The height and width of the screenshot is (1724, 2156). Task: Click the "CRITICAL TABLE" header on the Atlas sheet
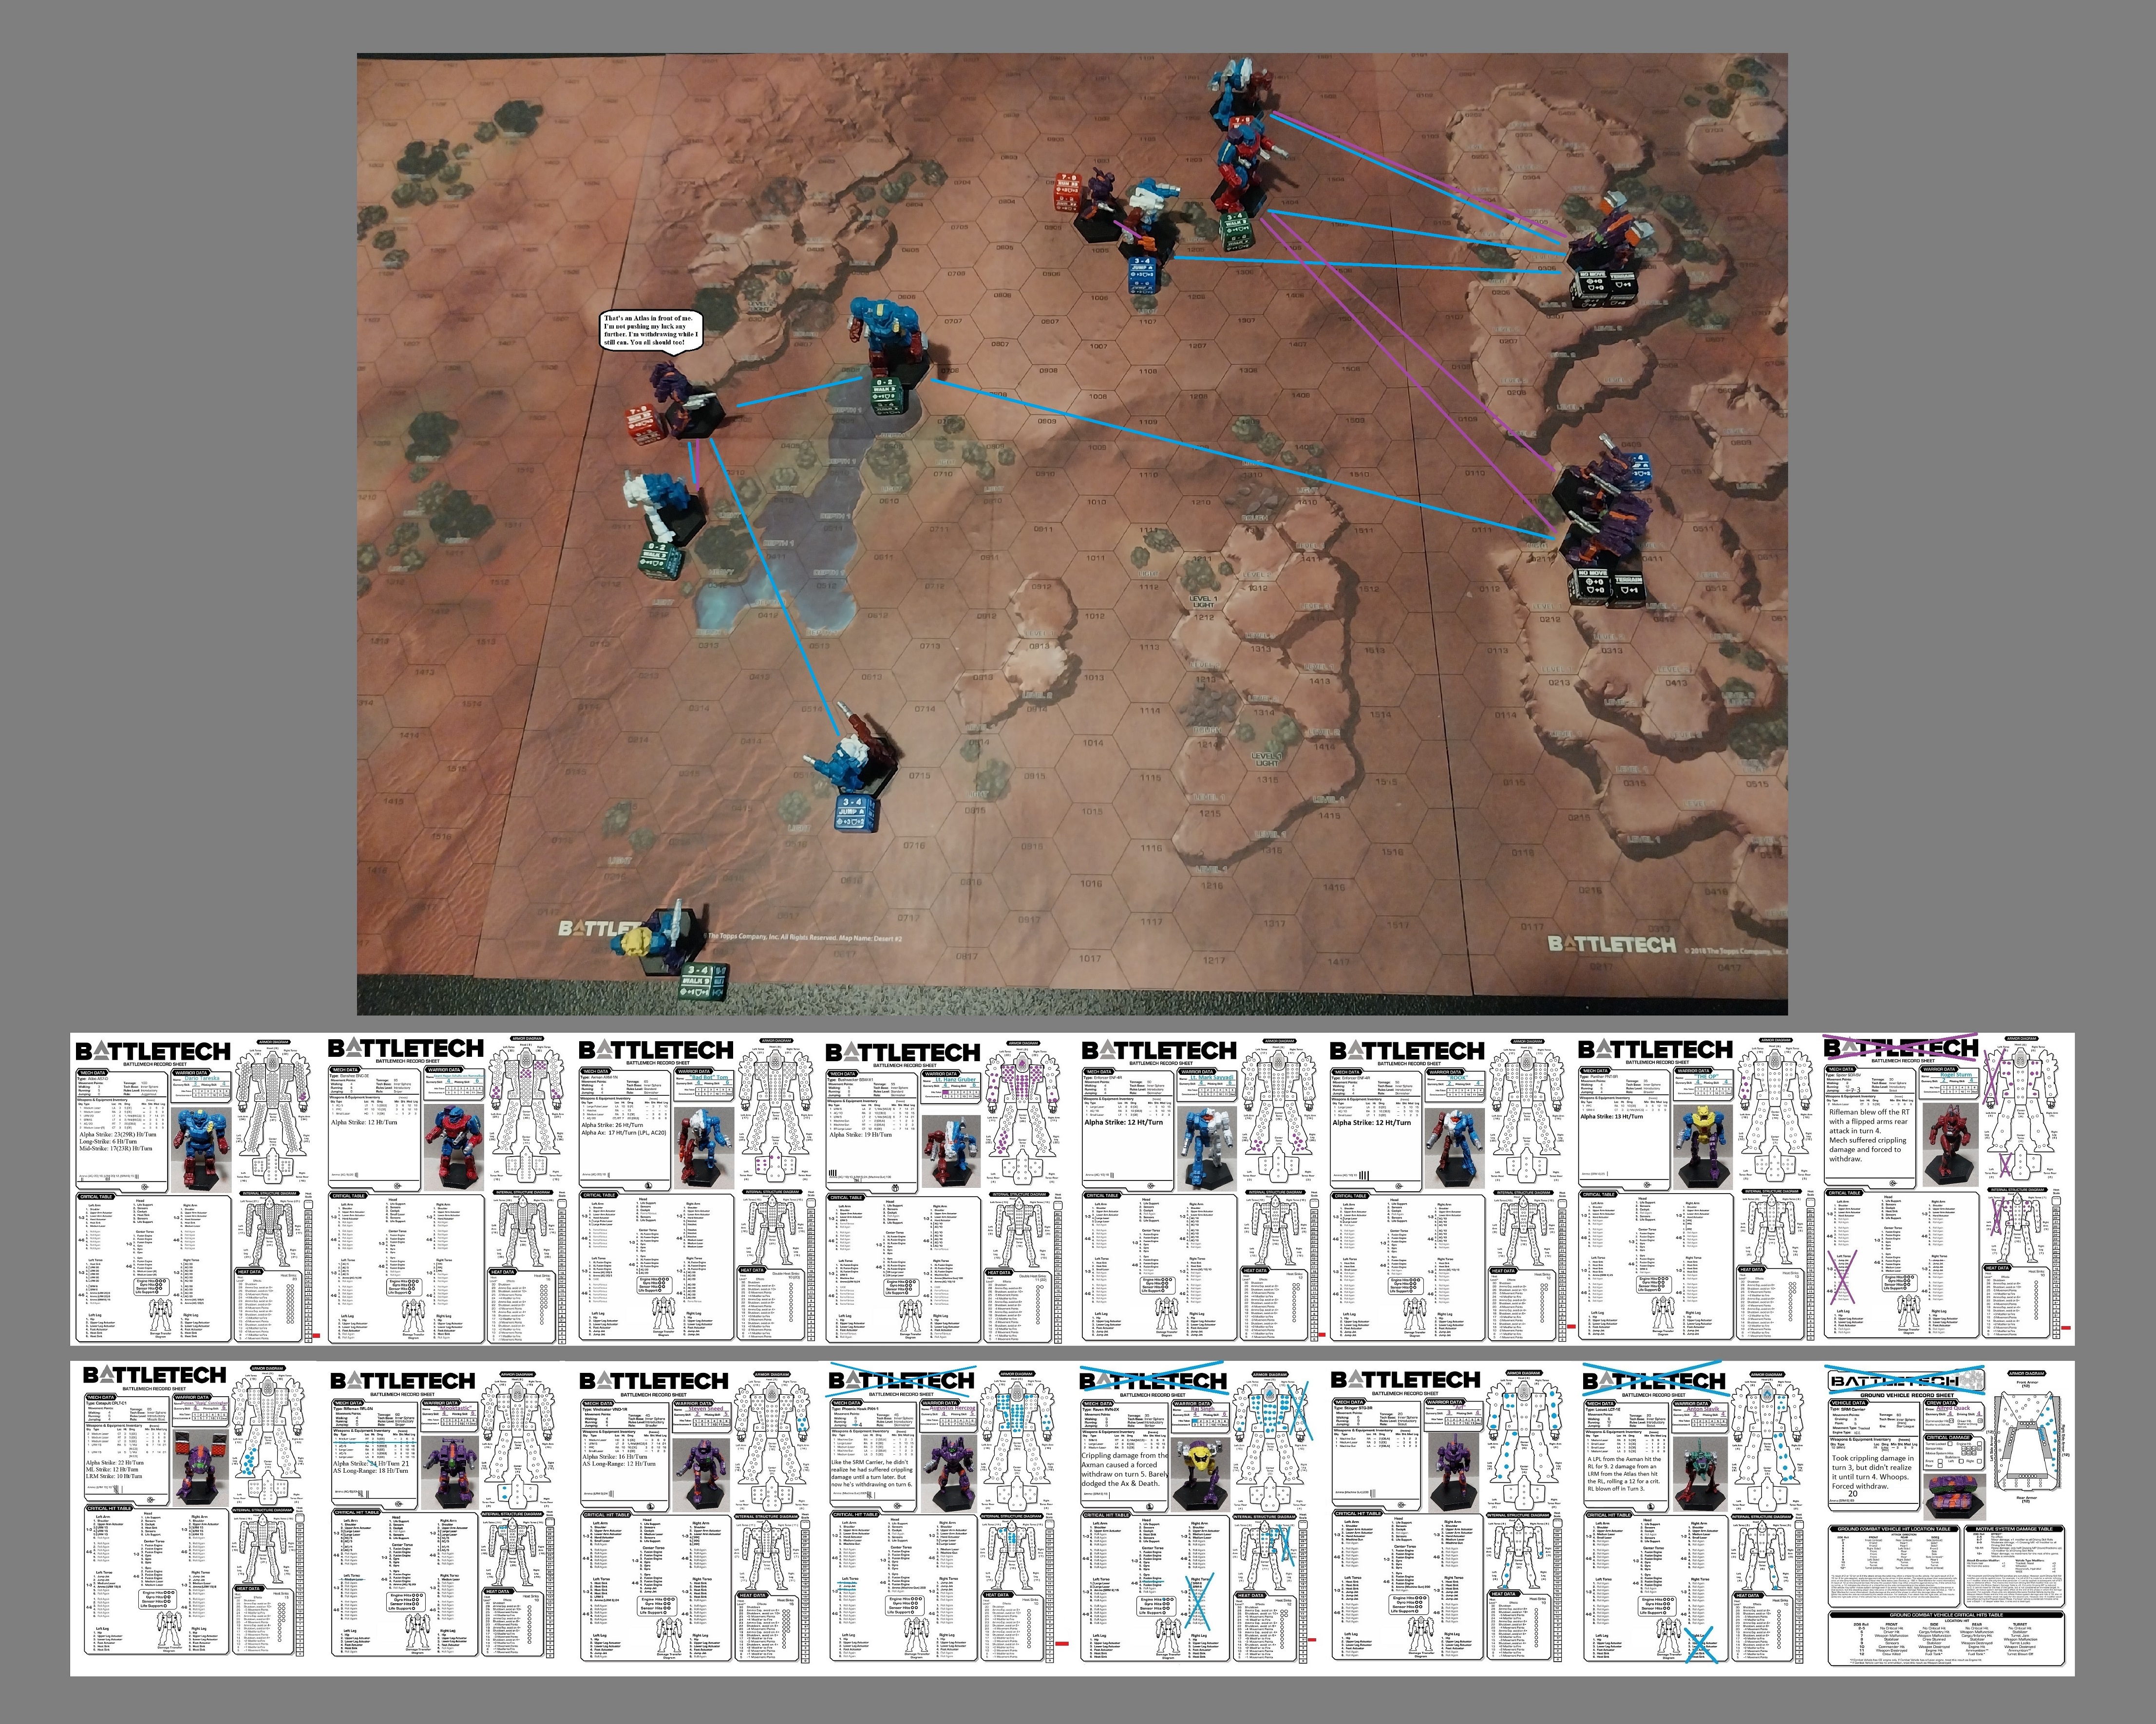point(97,1197)
